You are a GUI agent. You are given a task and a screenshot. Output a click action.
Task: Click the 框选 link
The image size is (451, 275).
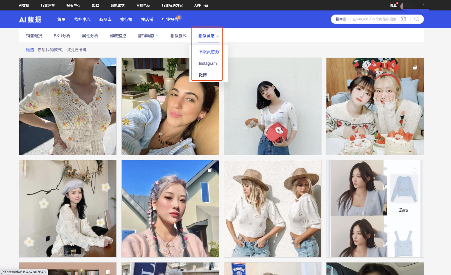[x=30, y=50]
